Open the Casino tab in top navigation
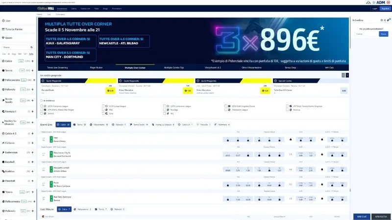Image resolution: width=392 pixels, height=220 pixels. click(74, 8)
